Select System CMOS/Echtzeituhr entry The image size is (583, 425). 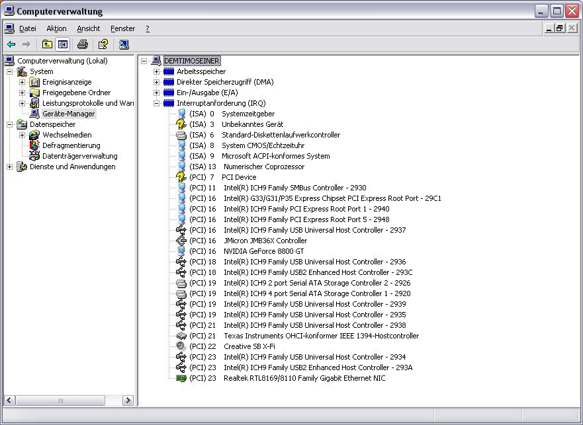(247, 145)
